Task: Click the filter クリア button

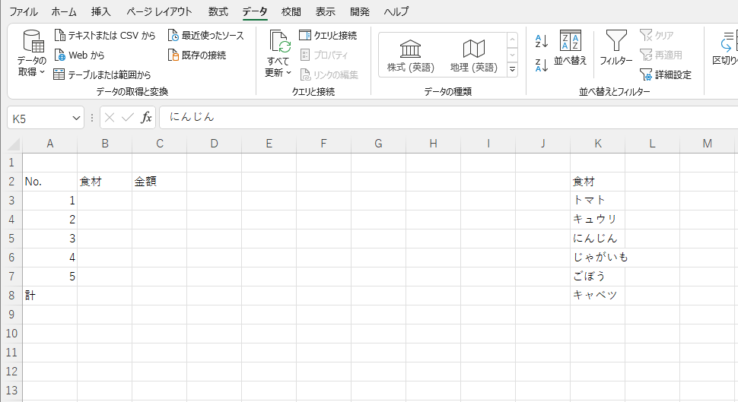Action: pos(657,35)
